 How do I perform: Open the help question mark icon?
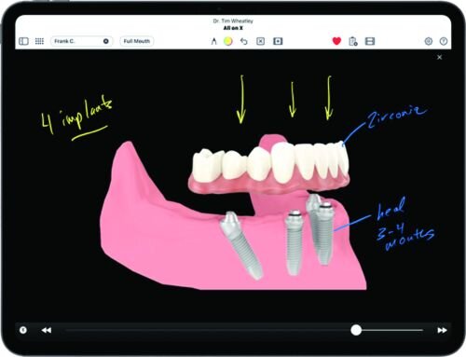(x=444, y=41)
